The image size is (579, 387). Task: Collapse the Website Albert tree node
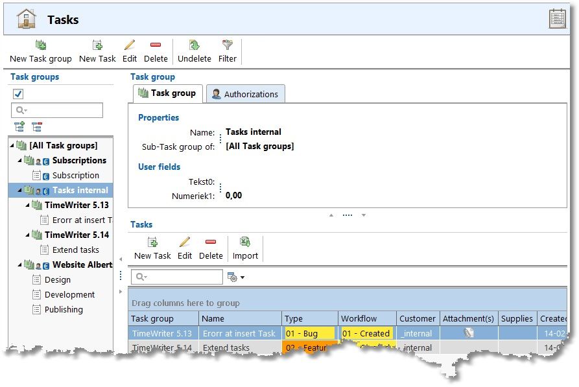tap(19, 264)
